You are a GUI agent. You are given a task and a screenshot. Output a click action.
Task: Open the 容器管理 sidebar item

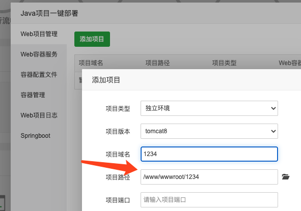[33, 95]
